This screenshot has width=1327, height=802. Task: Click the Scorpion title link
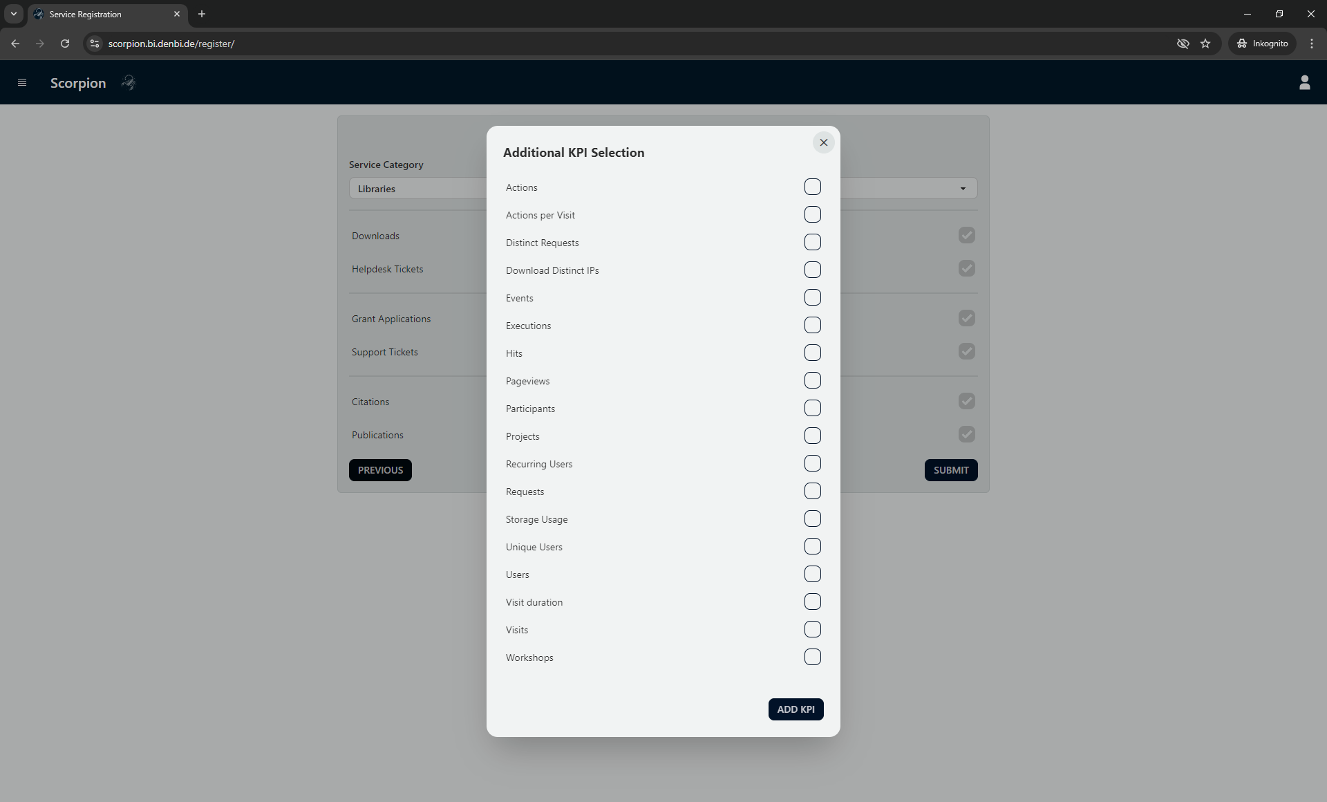(78, 83)
